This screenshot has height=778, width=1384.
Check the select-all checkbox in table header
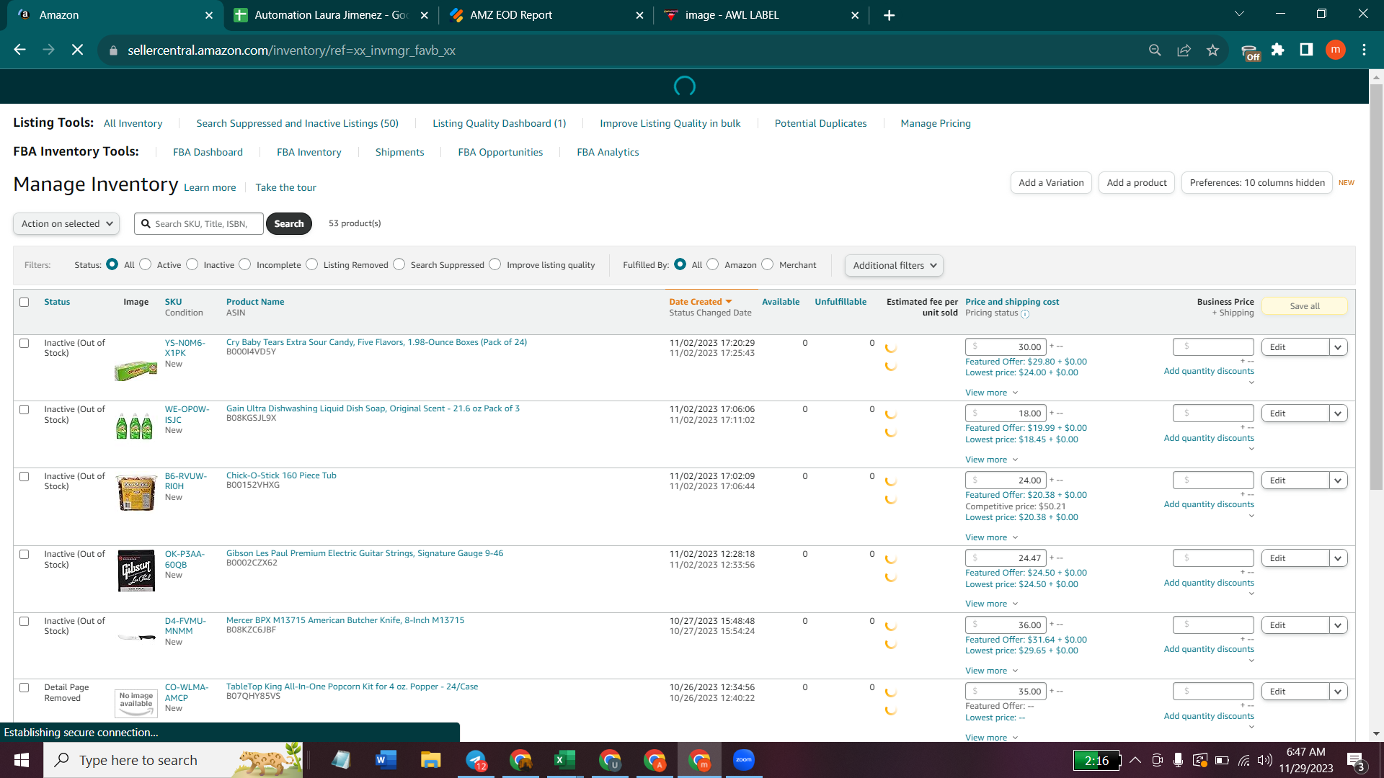tap(25, 303)
